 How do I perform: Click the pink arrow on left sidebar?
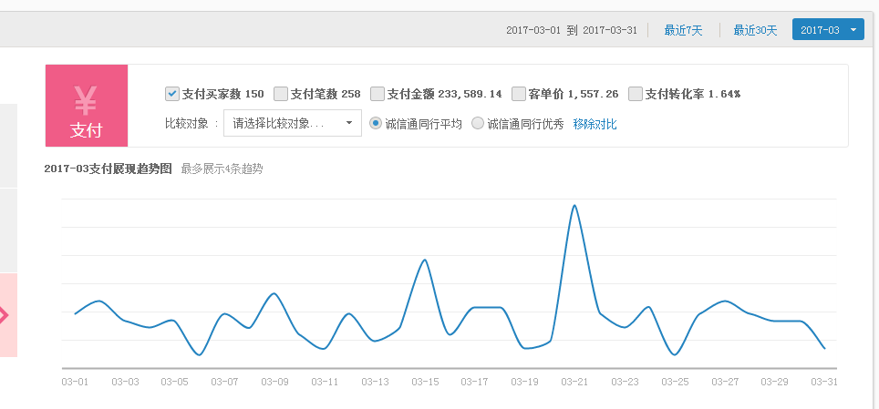(x=5, y=315)
